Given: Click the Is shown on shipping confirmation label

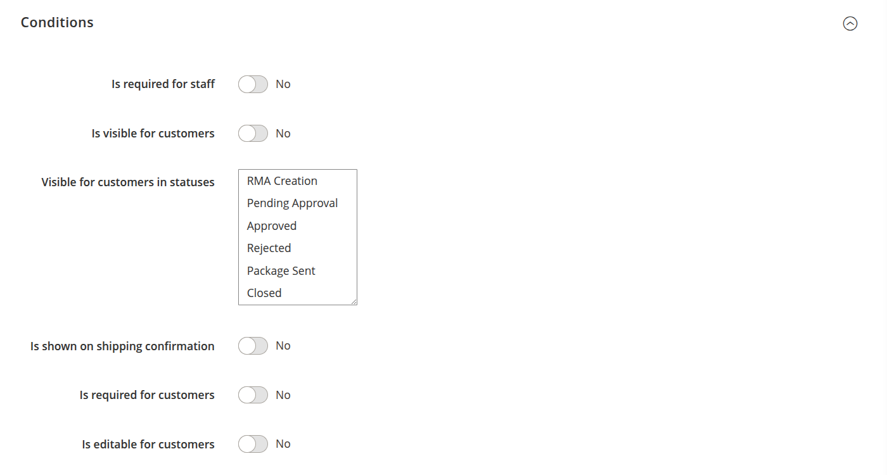Looking at the screenshot, I should [122, 346].
